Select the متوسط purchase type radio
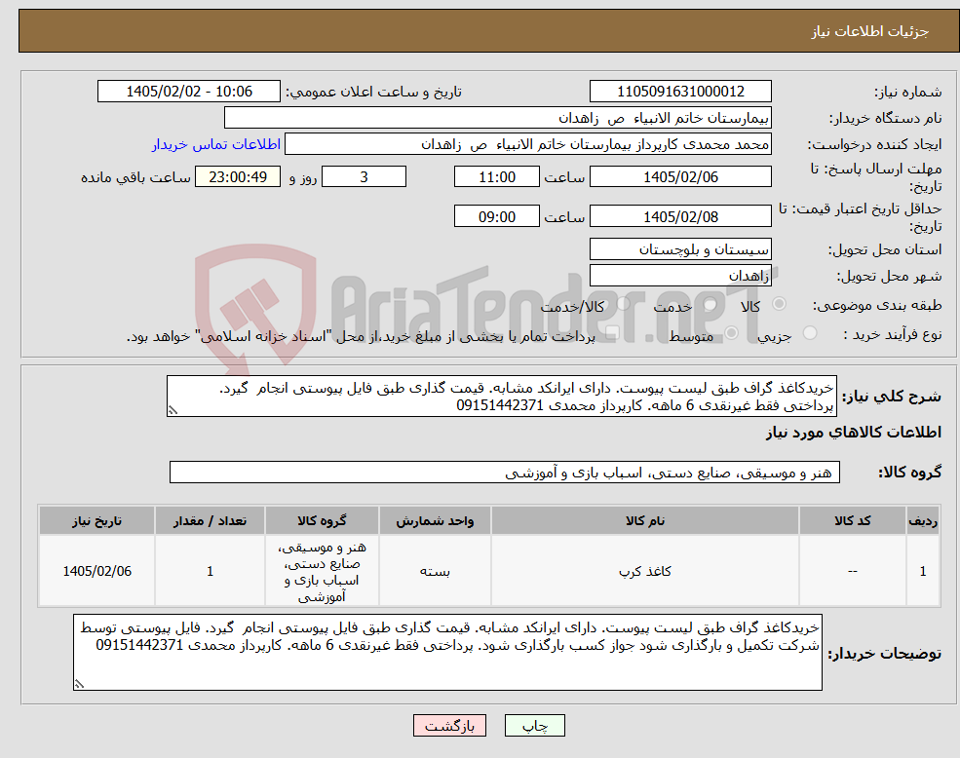This screenshot has width=960, height=758. [732, 333]
